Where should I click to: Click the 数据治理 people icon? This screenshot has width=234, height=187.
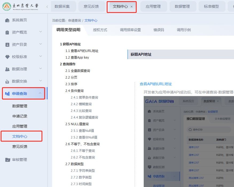7,69
